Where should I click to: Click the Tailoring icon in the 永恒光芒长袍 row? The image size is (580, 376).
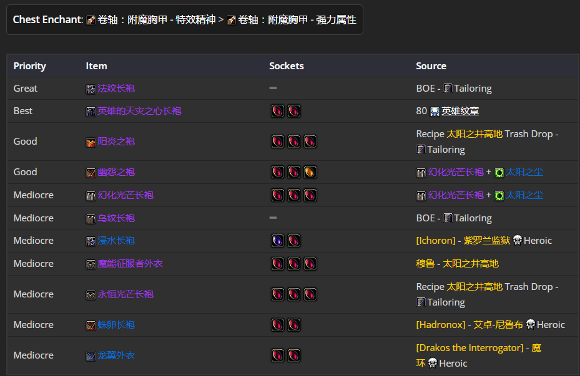[x=421, y=302]
